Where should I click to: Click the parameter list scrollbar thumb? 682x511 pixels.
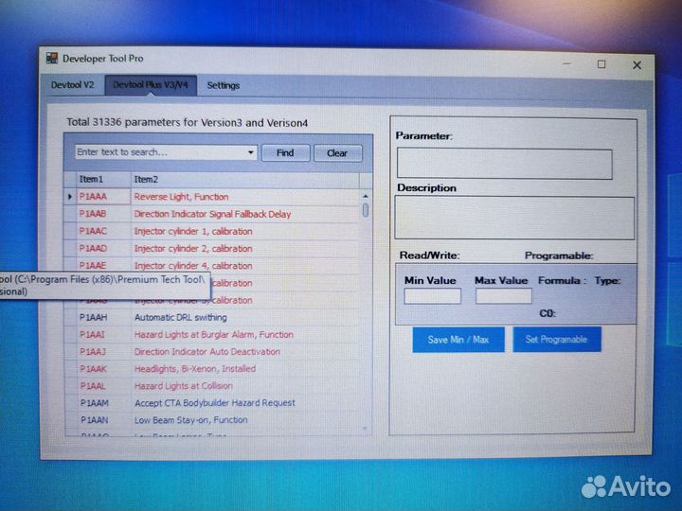pyautogui.click(x=366, y=210)
